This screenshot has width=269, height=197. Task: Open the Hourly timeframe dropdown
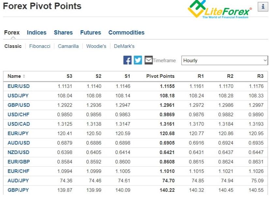click(224, 61)
